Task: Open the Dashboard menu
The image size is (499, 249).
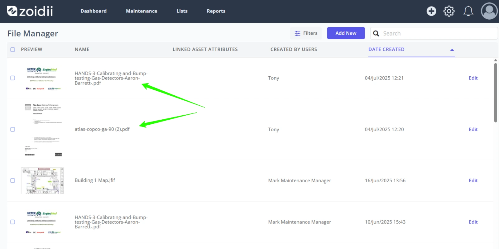Action: (94, 11)
